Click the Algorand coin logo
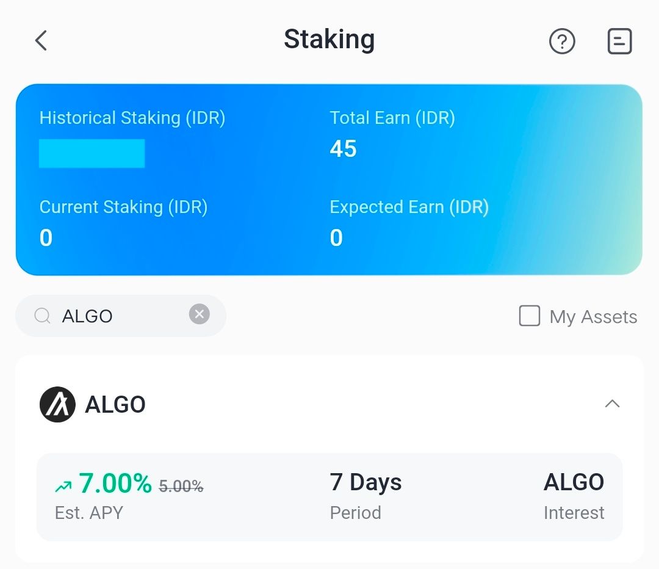This screenshot has width=659, height=569. [57, 404]
